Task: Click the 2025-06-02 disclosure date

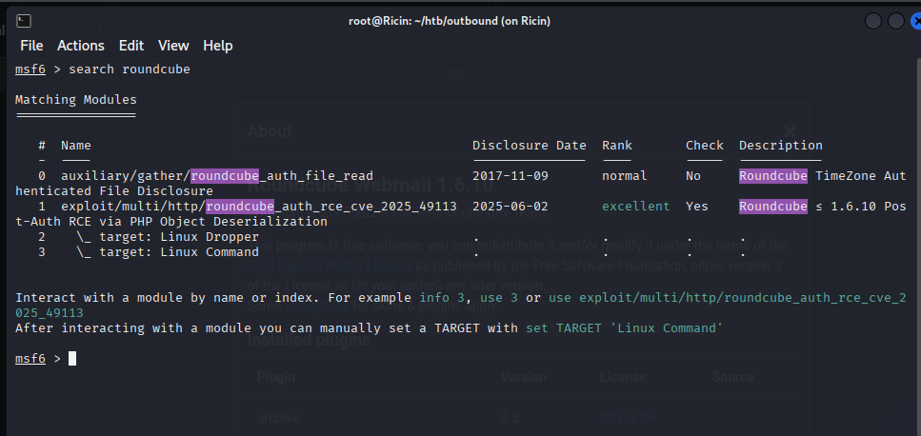Action: (511, 207)
